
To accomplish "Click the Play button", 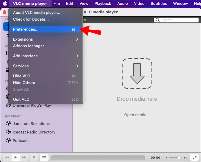I will (x=15, y=157).
